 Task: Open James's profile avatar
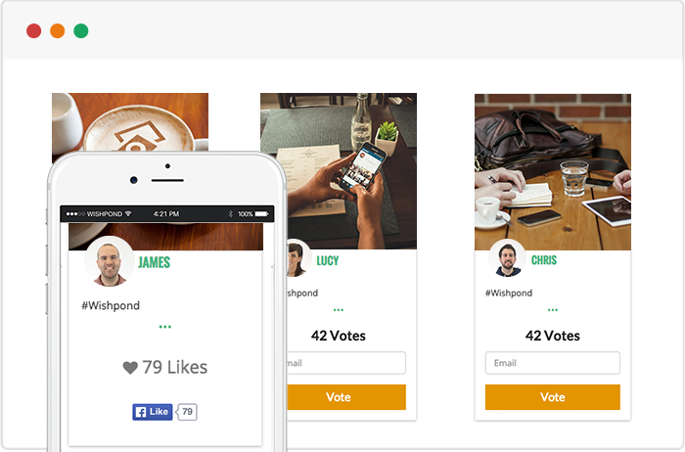click(110, 261)
